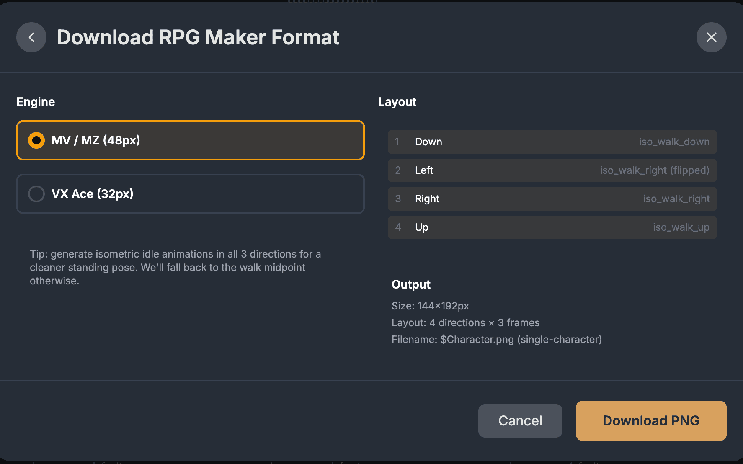Click the Filename: $Character.png text

click(496, 340)
